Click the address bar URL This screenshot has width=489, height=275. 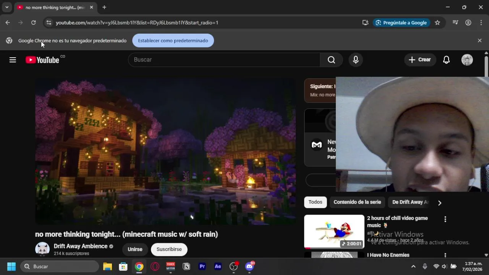[x=137, y=23]
